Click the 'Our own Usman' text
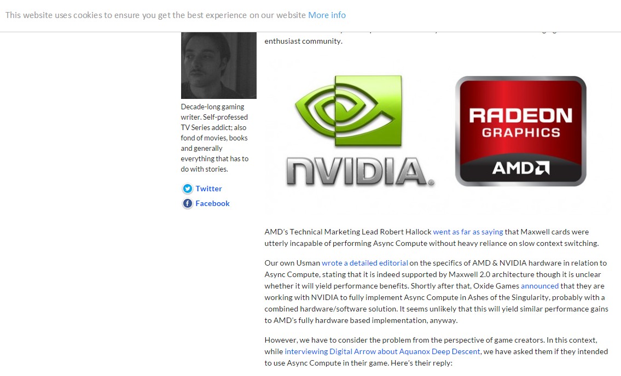 [292, 263]
